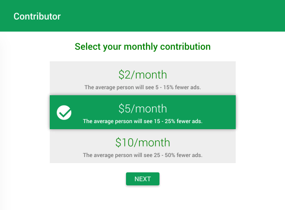
Task: Click the 'Select your monthly contribution' heading
Action: 142,46
